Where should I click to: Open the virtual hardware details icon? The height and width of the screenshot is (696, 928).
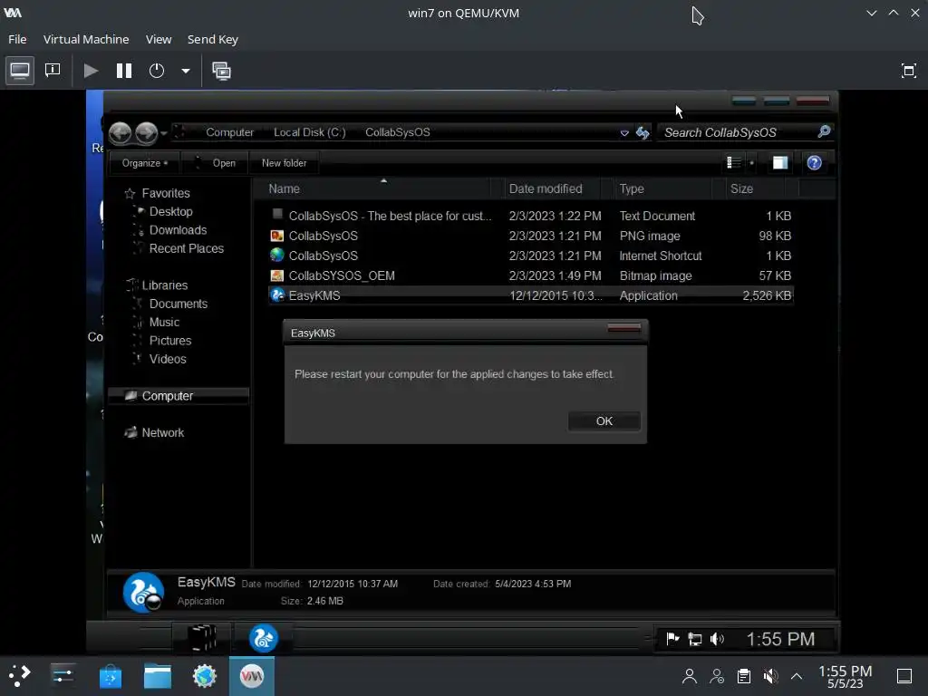click(53, 71)
